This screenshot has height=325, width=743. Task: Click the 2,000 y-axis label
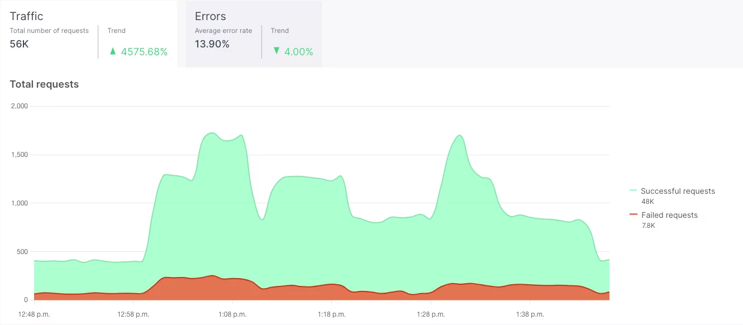click(19, 106)
